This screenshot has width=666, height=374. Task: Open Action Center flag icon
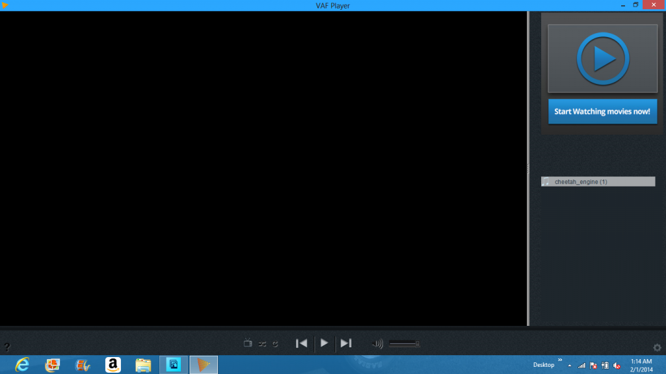pyautogui.click(x=593, y=366)
